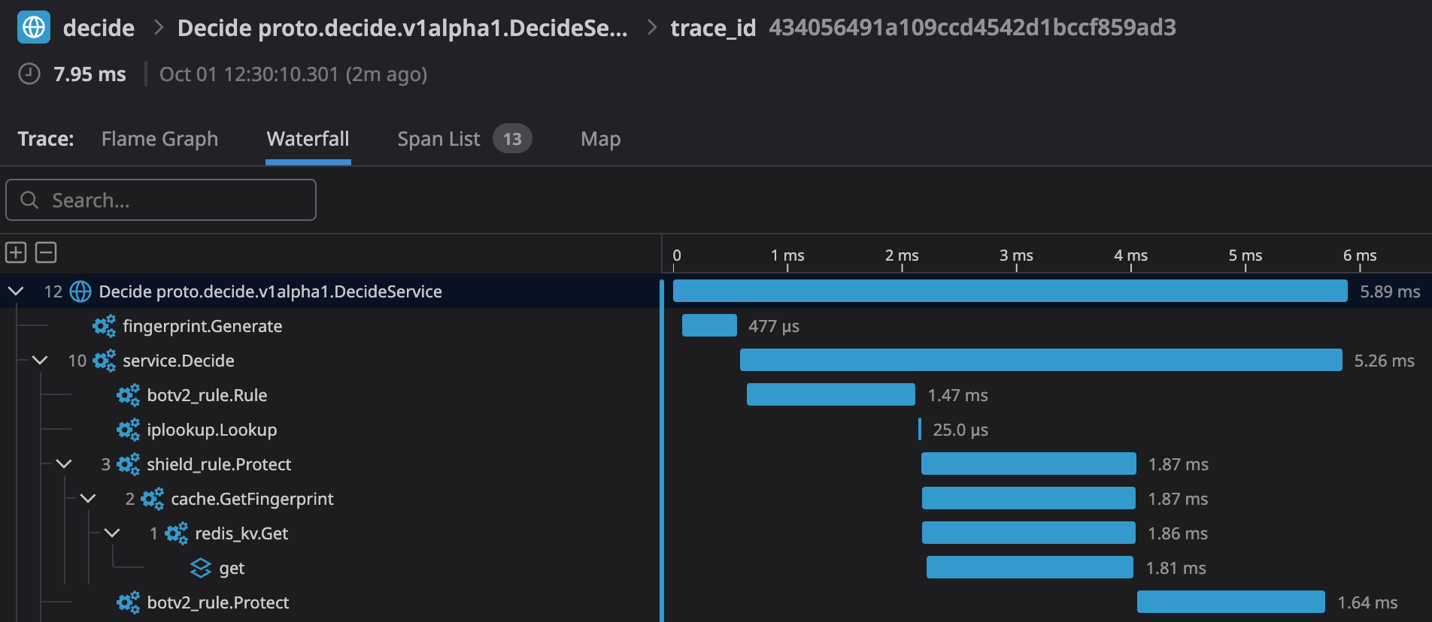Click gear icon beside service.Decide
The height and width of the screenshot is (622, 1432).
coord(105,361)
